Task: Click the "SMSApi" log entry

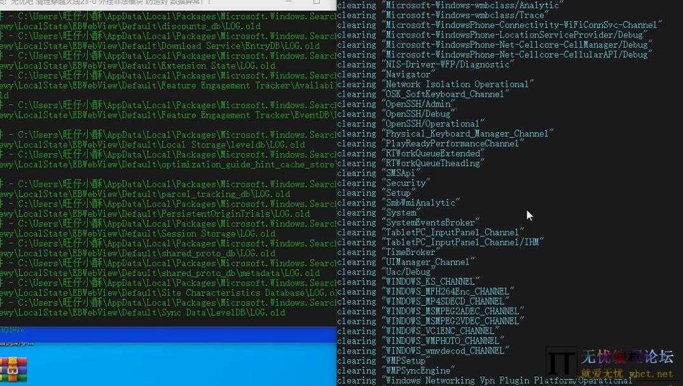Action: click(x=400, y=173)
